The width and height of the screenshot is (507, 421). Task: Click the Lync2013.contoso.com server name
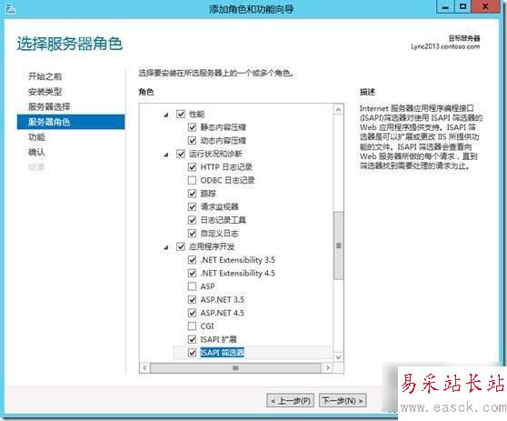coord(445,46)
